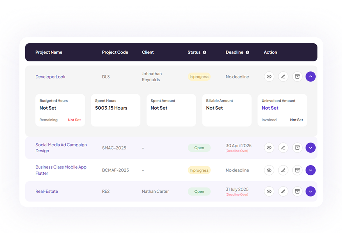The height and width of the screenshot is (233, 342).
Task: Expand the Social Media Ad Campaign row
Action: (x=310, y=148)
